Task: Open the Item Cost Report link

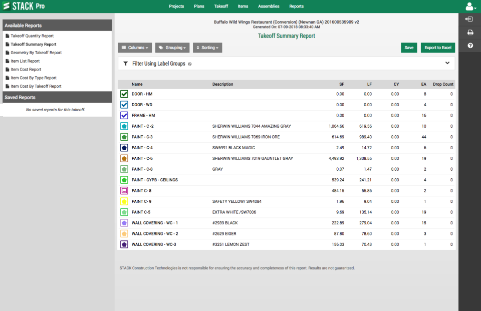Action: tap(26, 70)
